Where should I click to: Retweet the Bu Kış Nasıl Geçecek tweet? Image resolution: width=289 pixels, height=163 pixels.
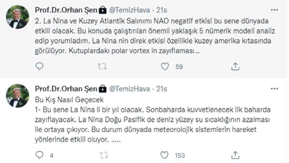point(104,155)
